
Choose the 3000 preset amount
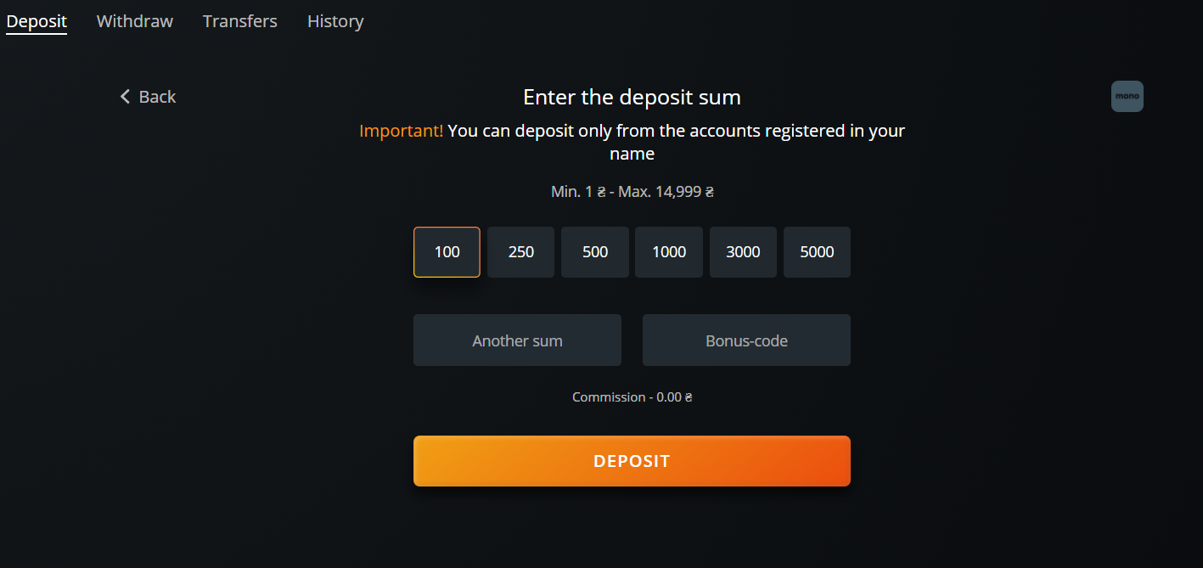click(743, 252)
